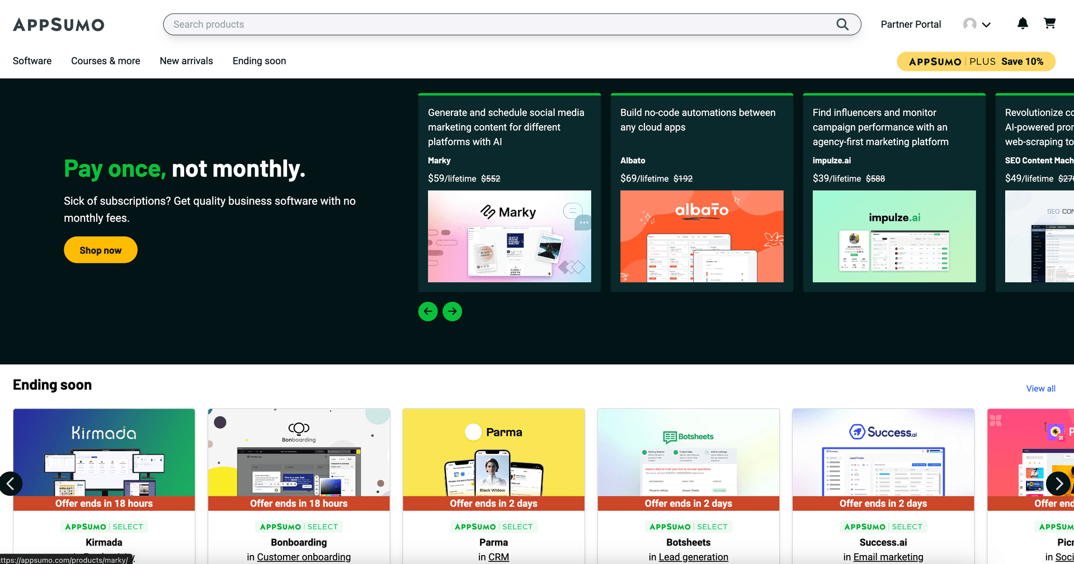Click AppSumo Select badge under Botsheets
The height and width of the screenshot is (564, 1074).
689,527
